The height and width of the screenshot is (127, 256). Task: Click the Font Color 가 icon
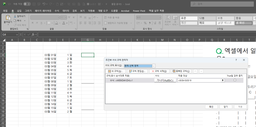[x=64, y=23]
